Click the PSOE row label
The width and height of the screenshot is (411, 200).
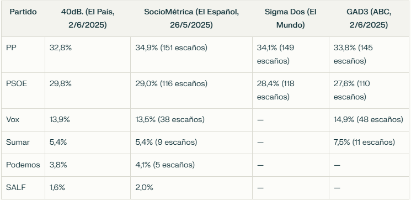pyautogui.click(x=17, y=84)
